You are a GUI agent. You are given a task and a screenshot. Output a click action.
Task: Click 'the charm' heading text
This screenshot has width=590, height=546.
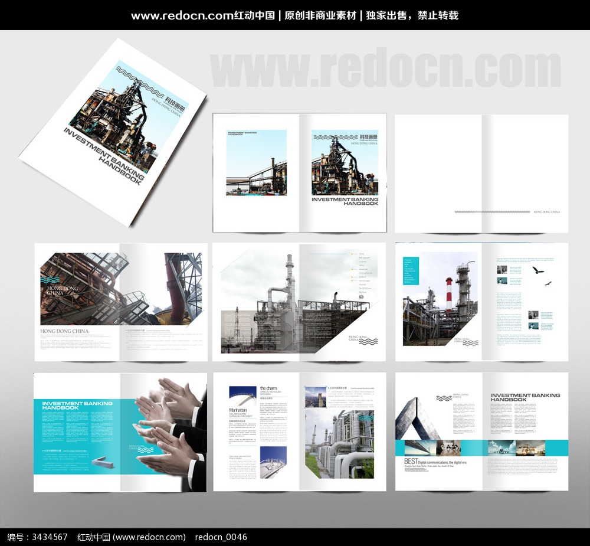click(268, 388)
